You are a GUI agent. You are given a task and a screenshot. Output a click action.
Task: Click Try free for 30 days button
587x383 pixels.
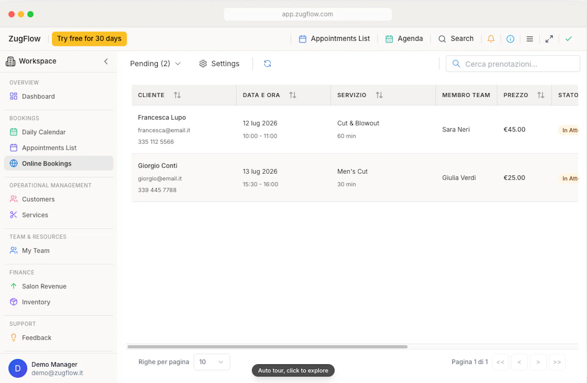89,39
